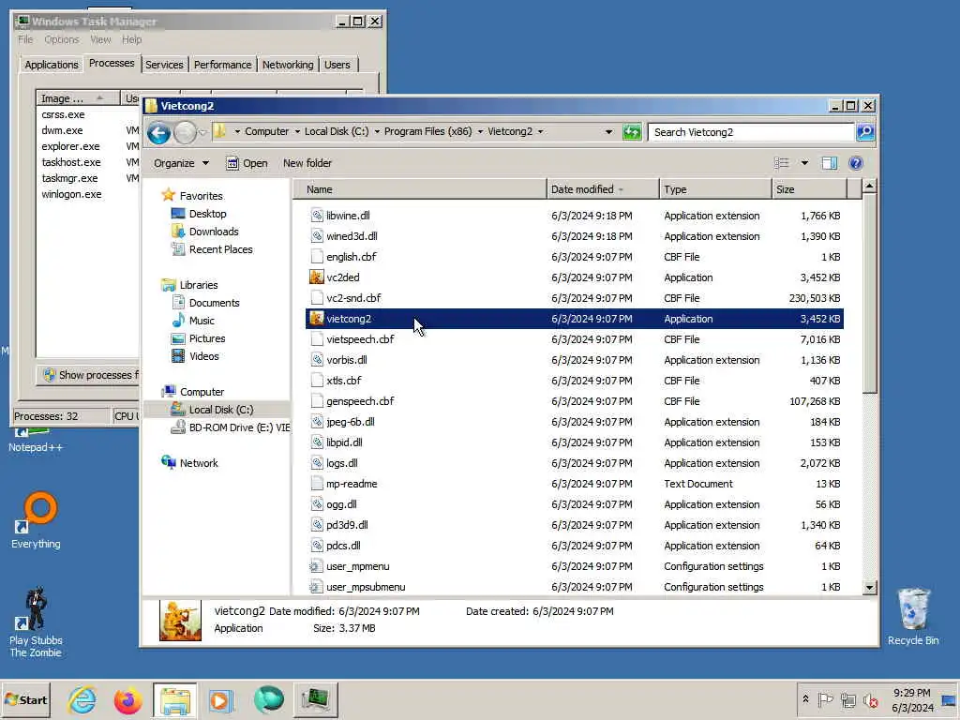960x720 pixels.
Task: Click the muted volume tray icon
Action: (870, 699)
